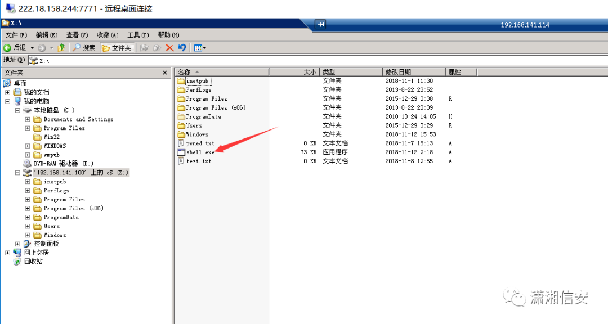Open the 编辑(E) menu

pos(47,35)
